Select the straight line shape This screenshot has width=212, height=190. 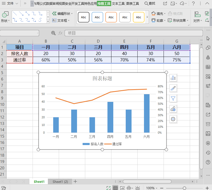click(15, 13)
